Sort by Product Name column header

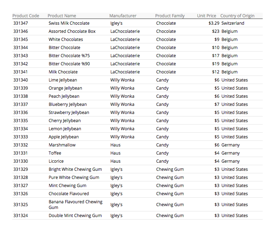tap(62, 16)
